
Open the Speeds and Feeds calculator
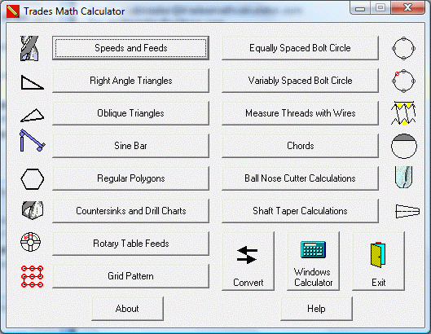[130, 48]
